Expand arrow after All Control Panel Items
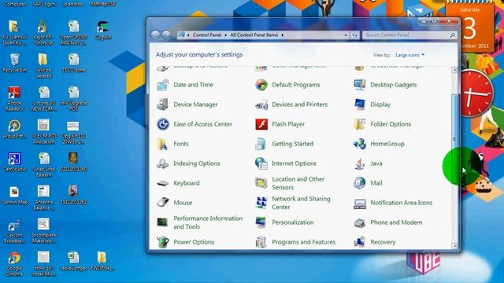The height and width of the screenshot is (283, 504). (x=283, y=35)
